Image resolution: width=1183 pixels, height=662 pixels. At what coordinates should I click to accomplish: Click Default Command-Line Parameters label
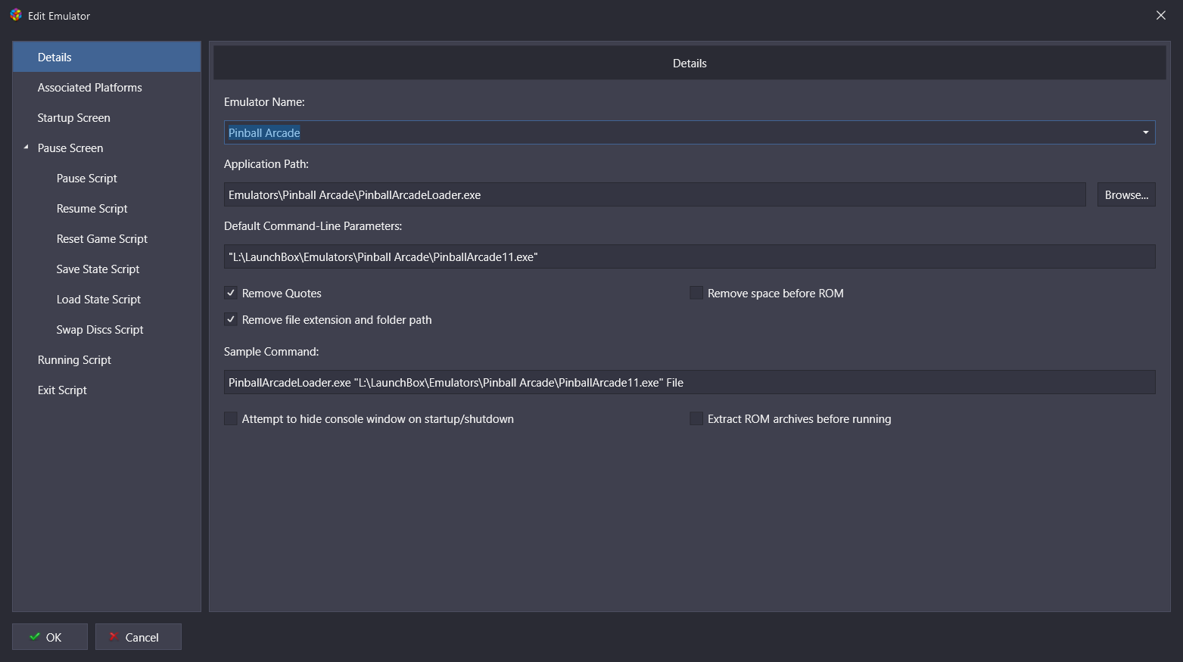point(313,226)
